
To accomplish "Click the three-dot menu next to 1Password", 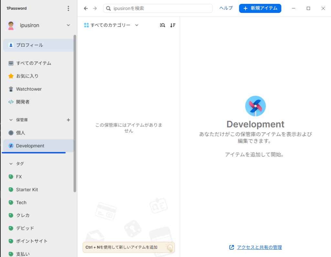I will (x=68, y=8).
